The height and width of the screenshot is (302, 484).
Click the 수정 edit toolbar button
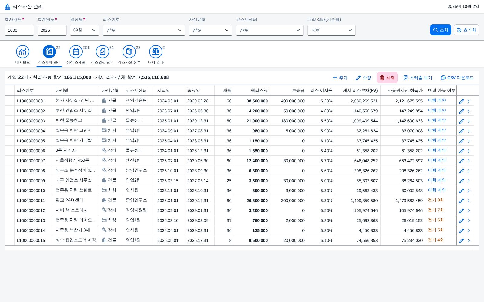click(363, 78)
